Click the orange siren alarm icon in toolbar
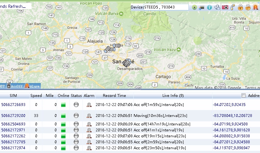This screenshot has height=153, width=260. coord(255,7)
